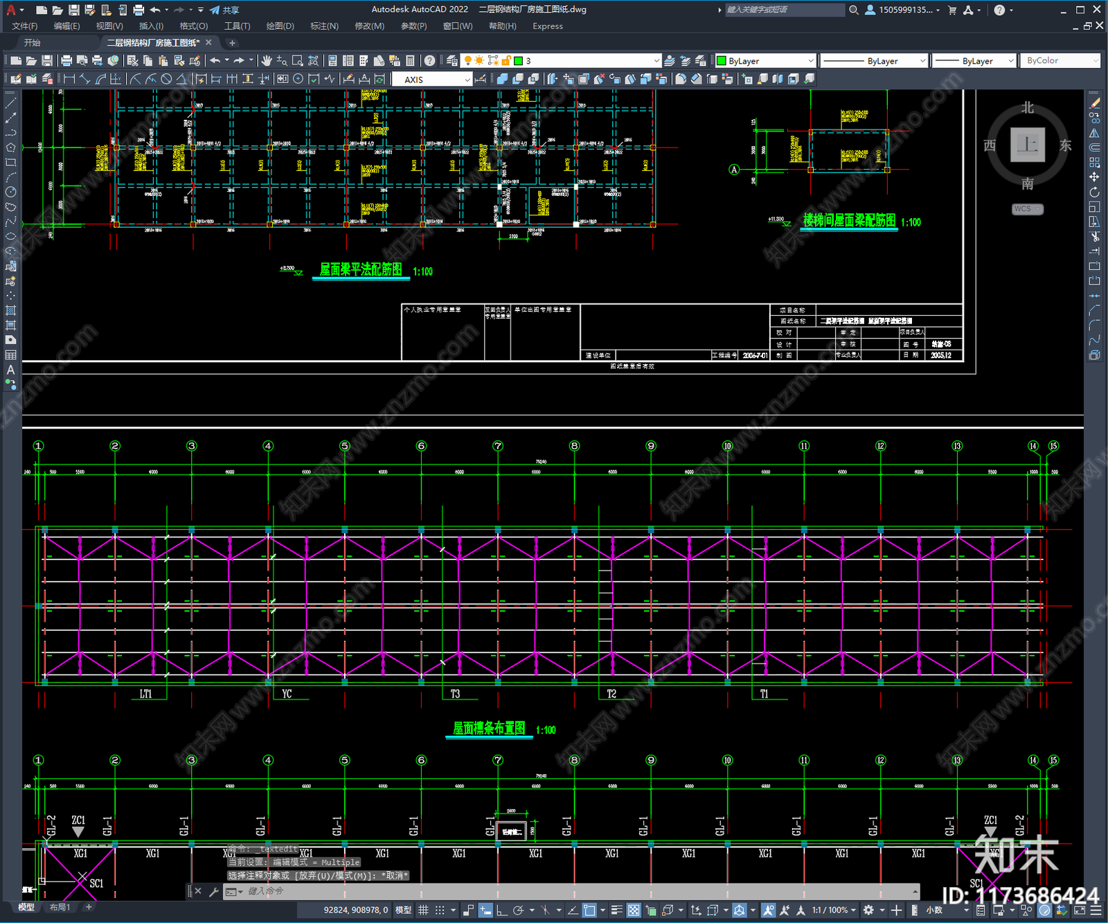Toggle snap mode in the status bar
The image size is (1108, 923).
pyautogui.click(x=440, y=910)
